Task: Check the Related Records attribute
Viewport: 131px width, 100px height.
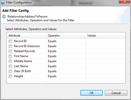Action: point(10,51)
